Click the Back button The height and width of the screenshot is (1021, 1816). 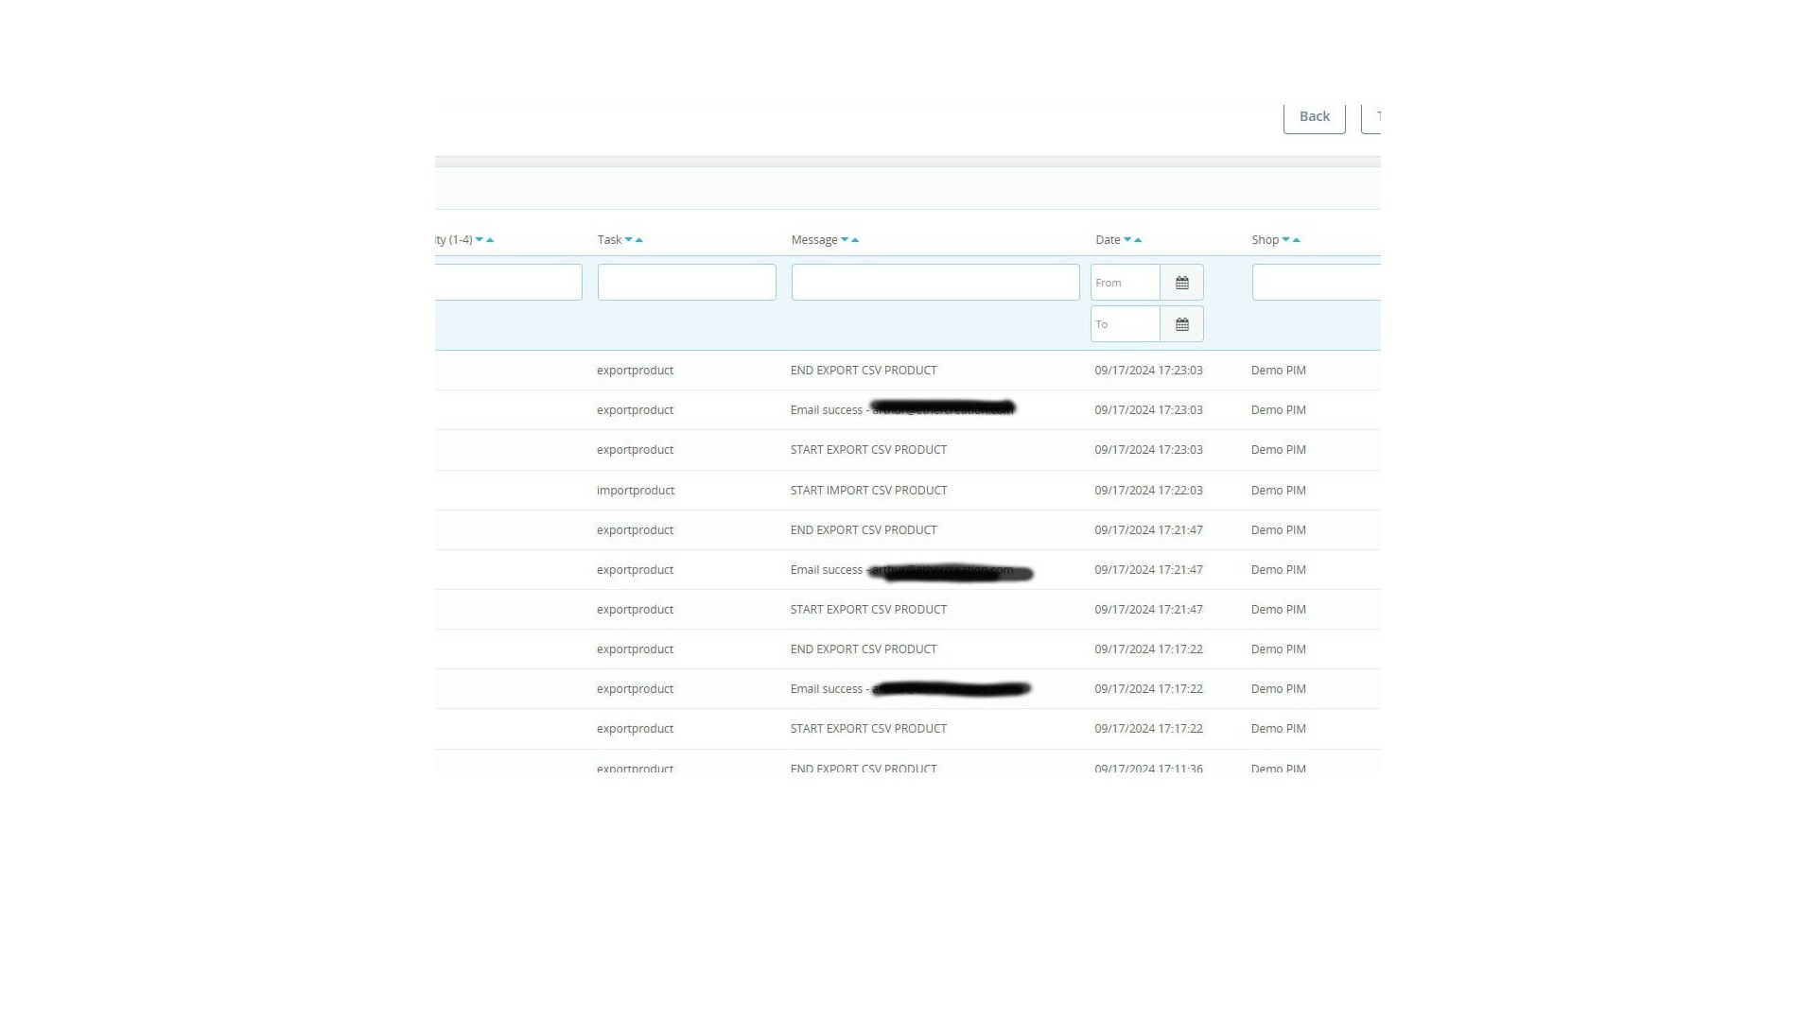1314,116
